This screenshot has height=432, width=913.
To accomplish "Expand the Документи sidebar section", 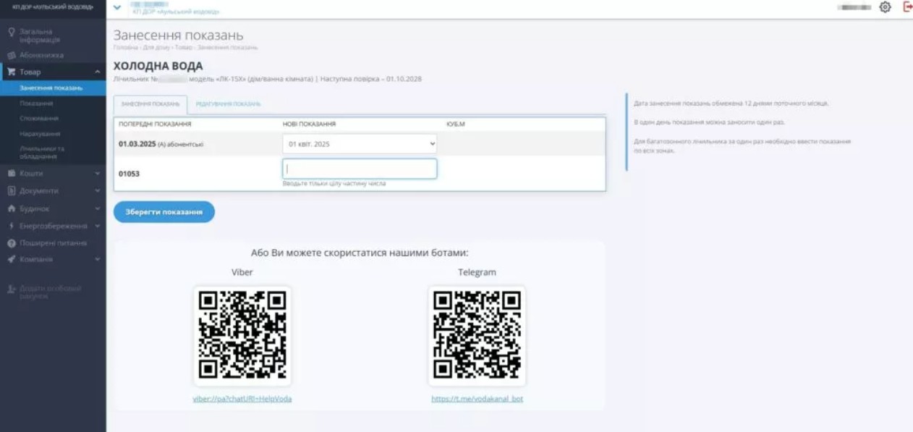I will [97, 191].
